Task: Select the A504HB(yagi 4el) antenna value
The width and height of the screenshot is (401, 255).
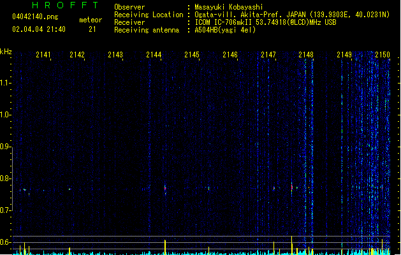Action: coord(225,30)
